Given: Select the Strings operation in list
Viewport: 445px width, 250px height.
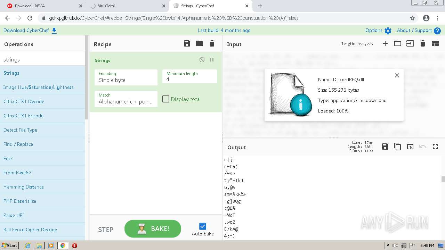Looking at the screenshot, I should pos(42,73).
